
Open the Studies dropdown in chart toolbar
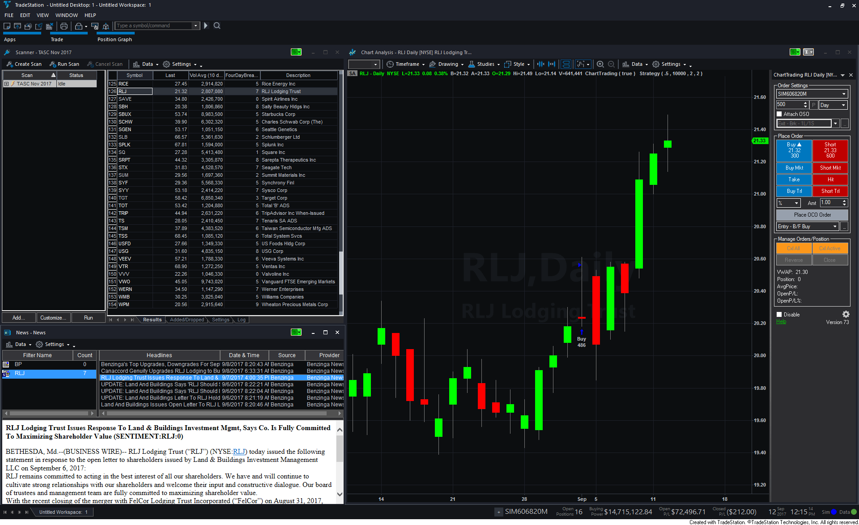click(484, 64)
